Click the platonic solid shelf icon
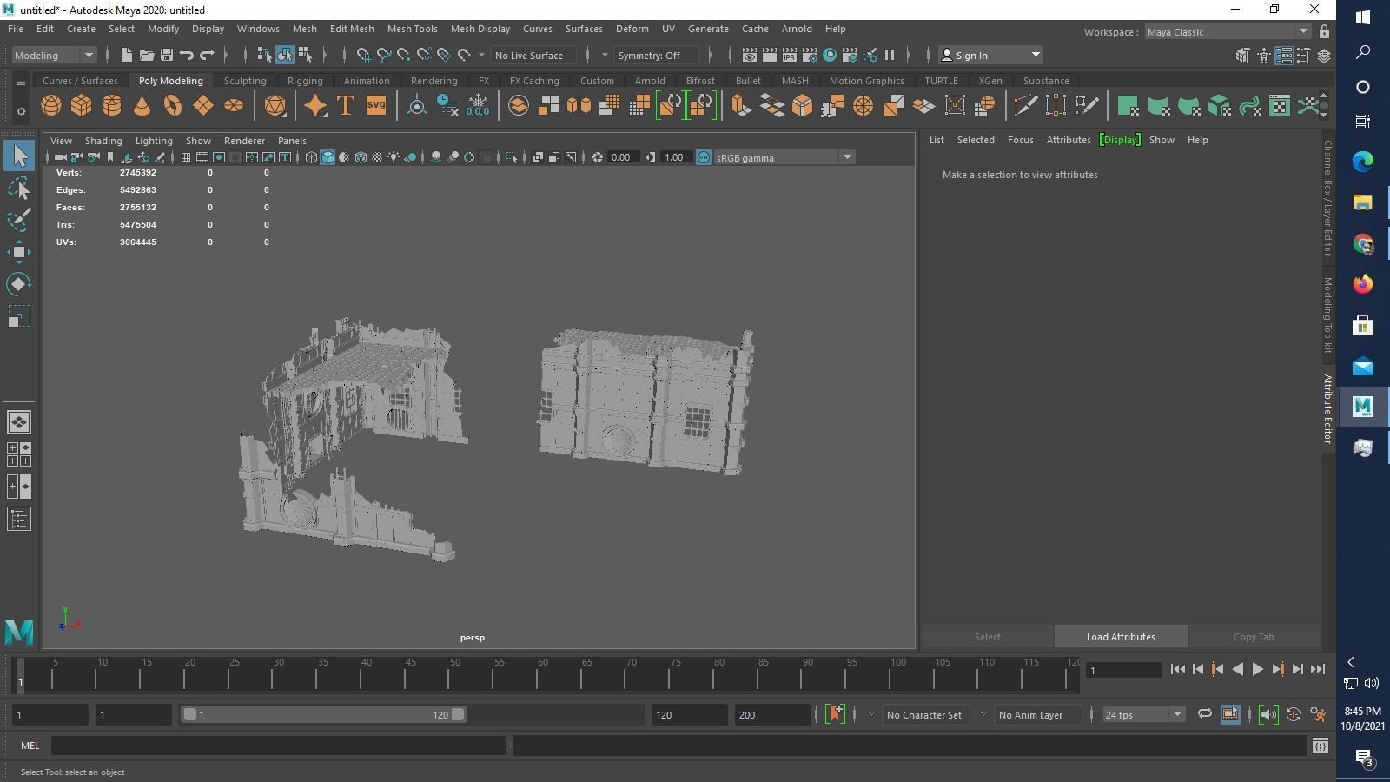The image size is (1390, 782). tap(275, 106)
